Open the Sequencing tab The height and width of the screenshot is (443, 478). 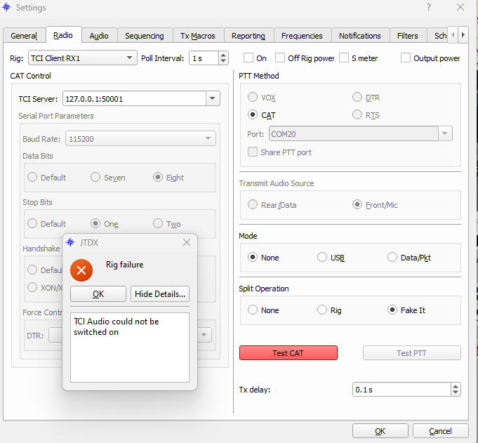[x=145, y=36]
